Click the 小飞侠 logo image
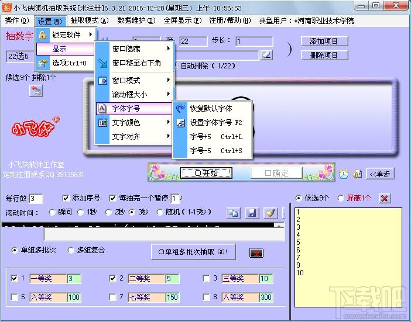 tap(35, 127)
